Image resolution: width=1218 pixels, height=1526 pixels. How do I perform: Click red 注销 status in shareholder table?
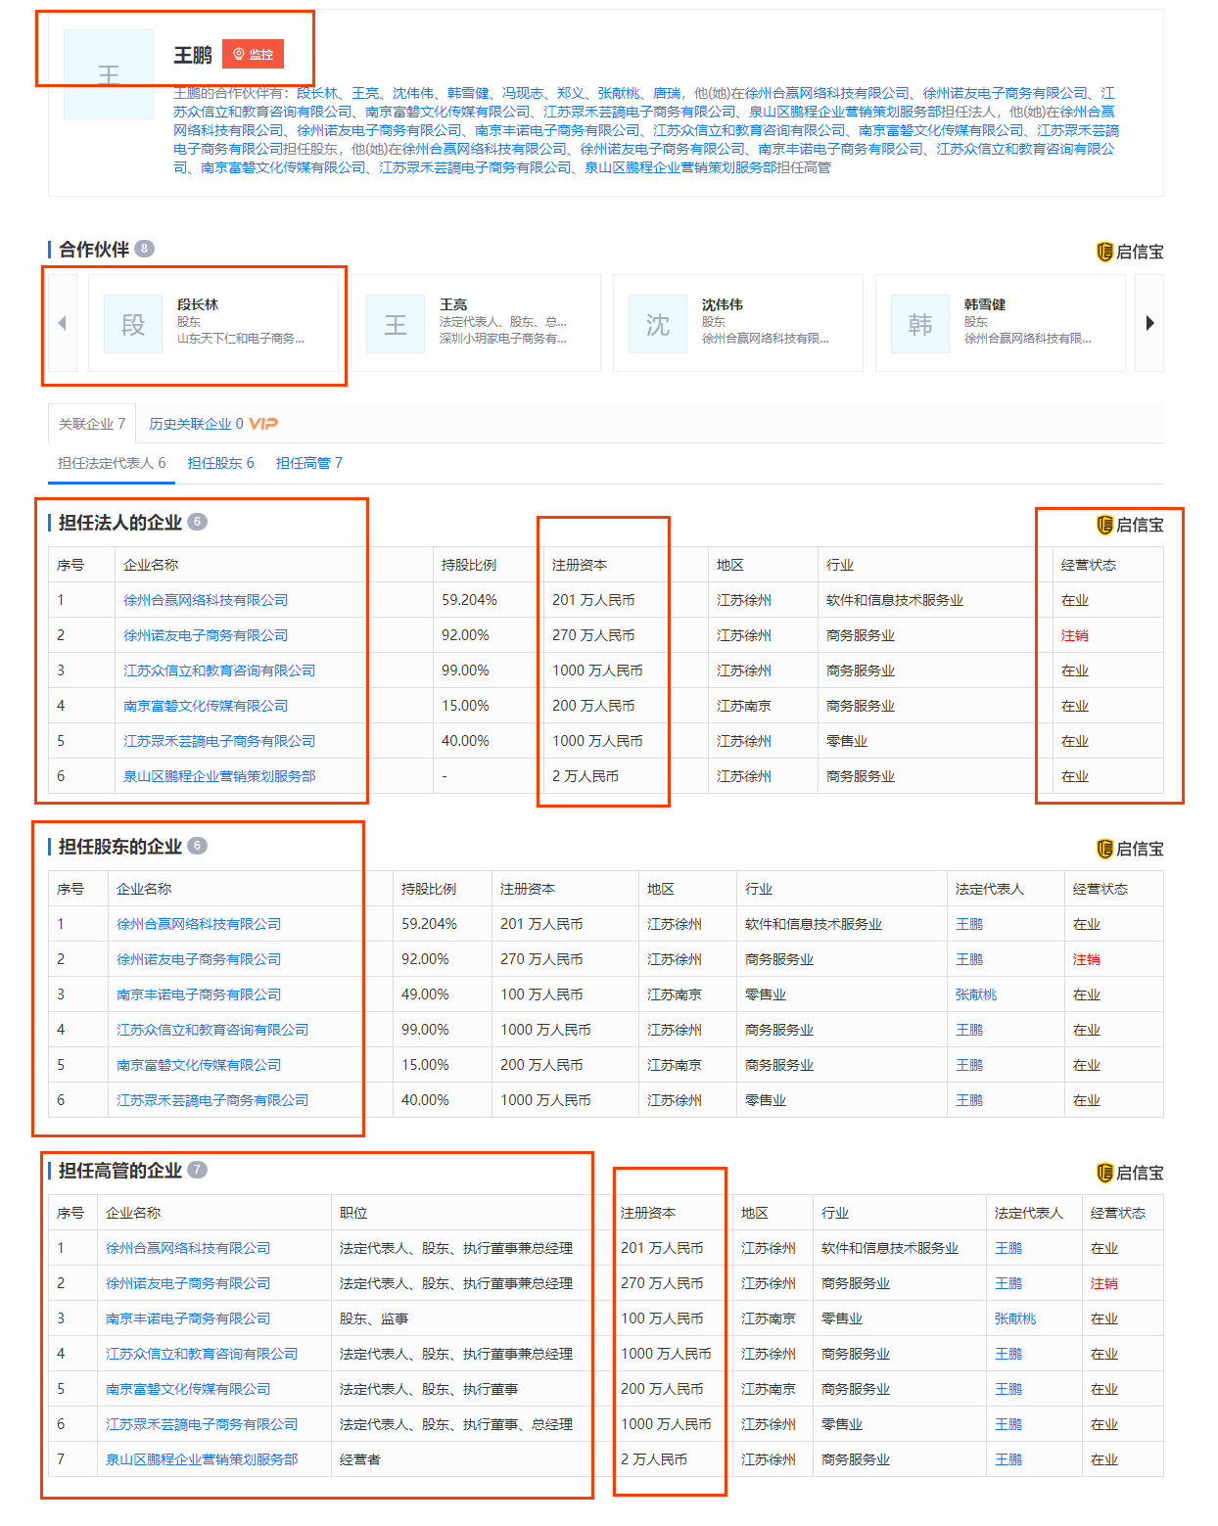coord(1087,959)
